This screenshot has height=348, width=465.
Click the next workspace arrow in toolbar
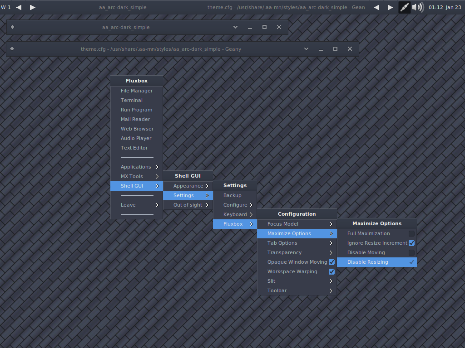[x=33, y=7]
